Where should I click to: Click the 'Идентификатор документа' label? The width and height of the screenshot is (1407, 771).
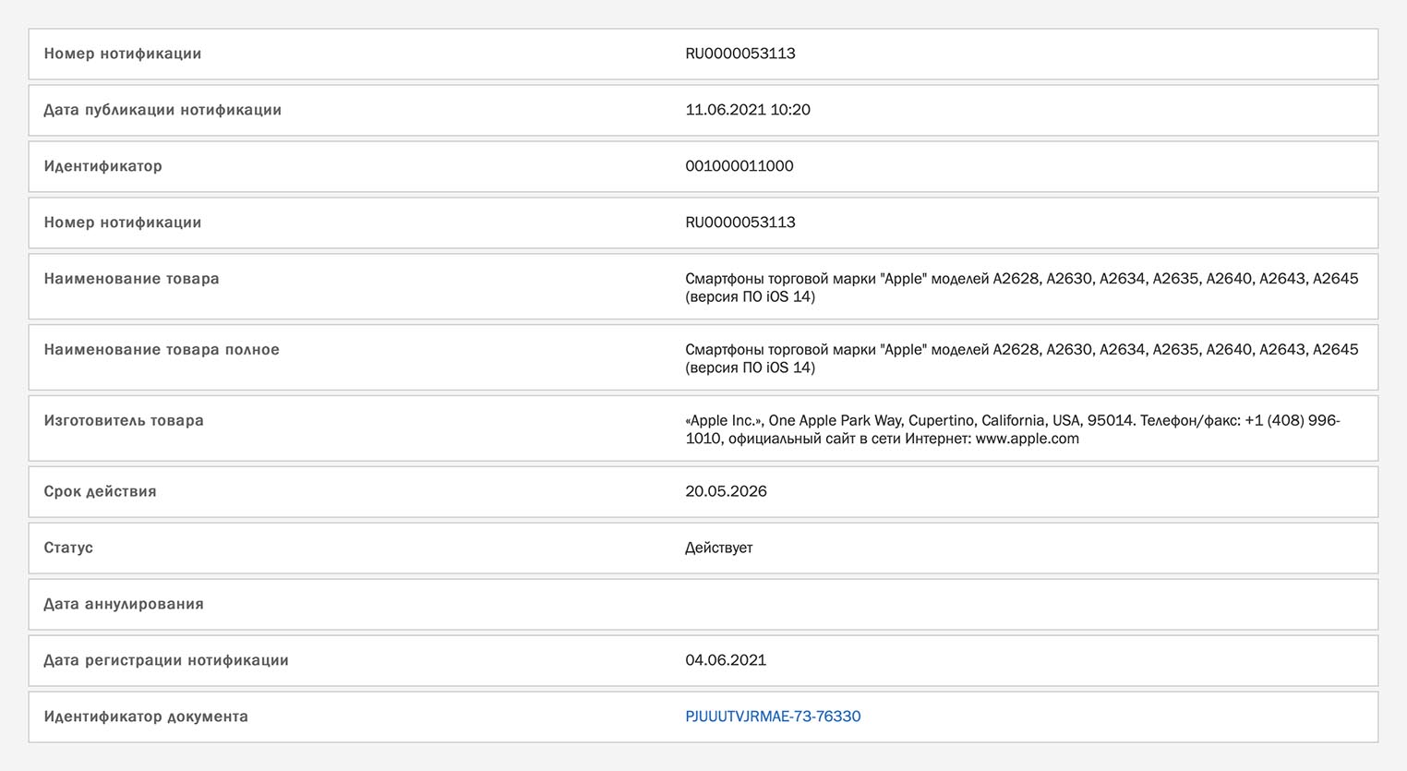(146, 717)
